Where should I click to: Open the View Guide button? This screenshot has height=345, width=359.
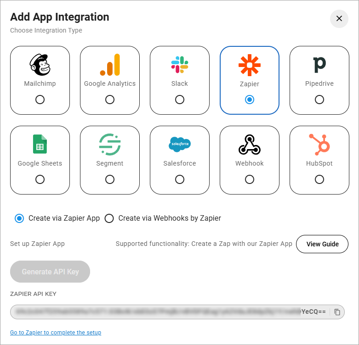[322, 244]
